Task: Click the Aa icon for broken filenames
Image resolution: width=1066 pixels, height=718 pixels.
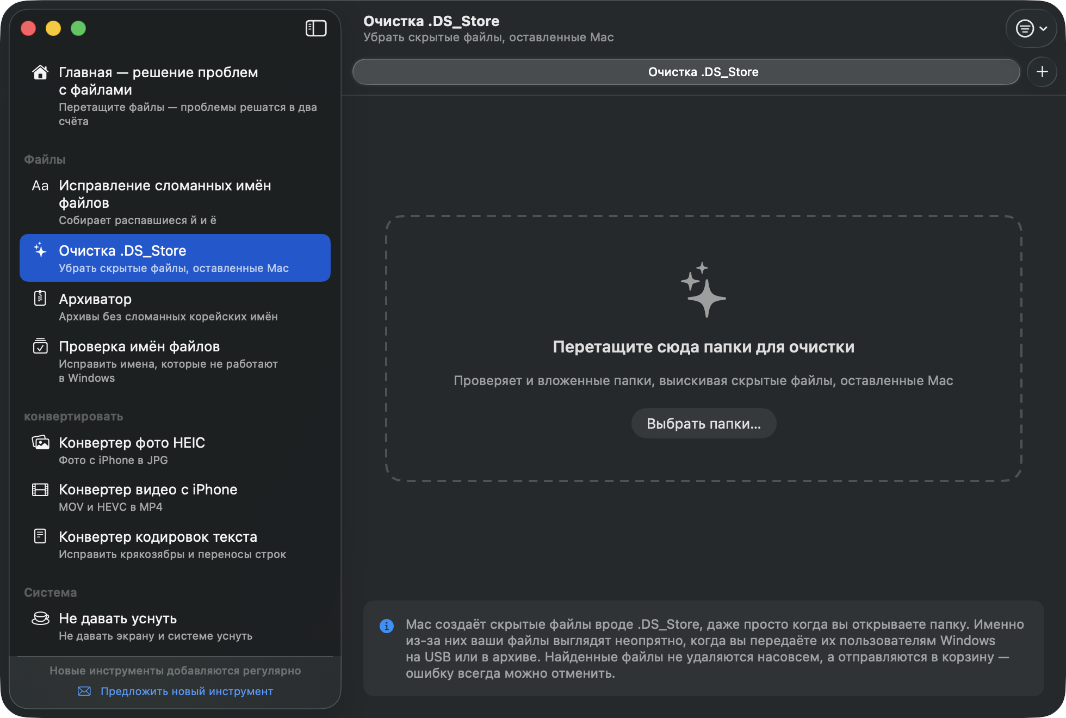Action: 40,185
